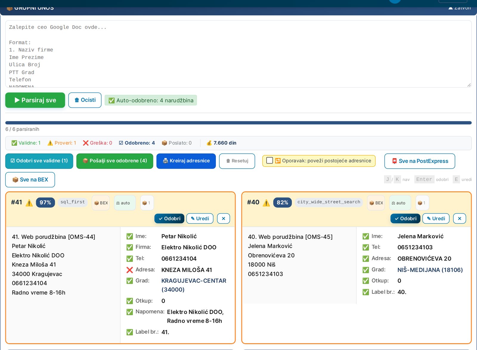Approve order #41 with Odobri
477x350 pixels.
(169, 218)
